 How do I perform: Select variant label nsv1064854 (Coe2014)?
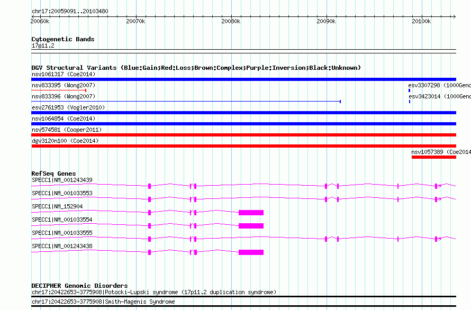(x=64, y=118)
